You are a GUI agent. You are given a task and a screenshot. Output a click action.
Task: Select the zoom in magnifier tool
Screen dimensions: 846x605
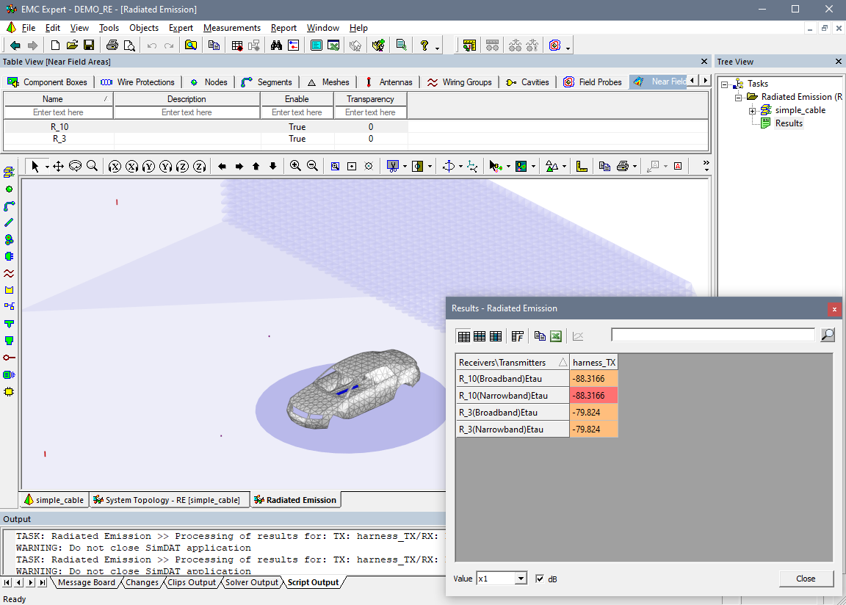click(295, 166)
